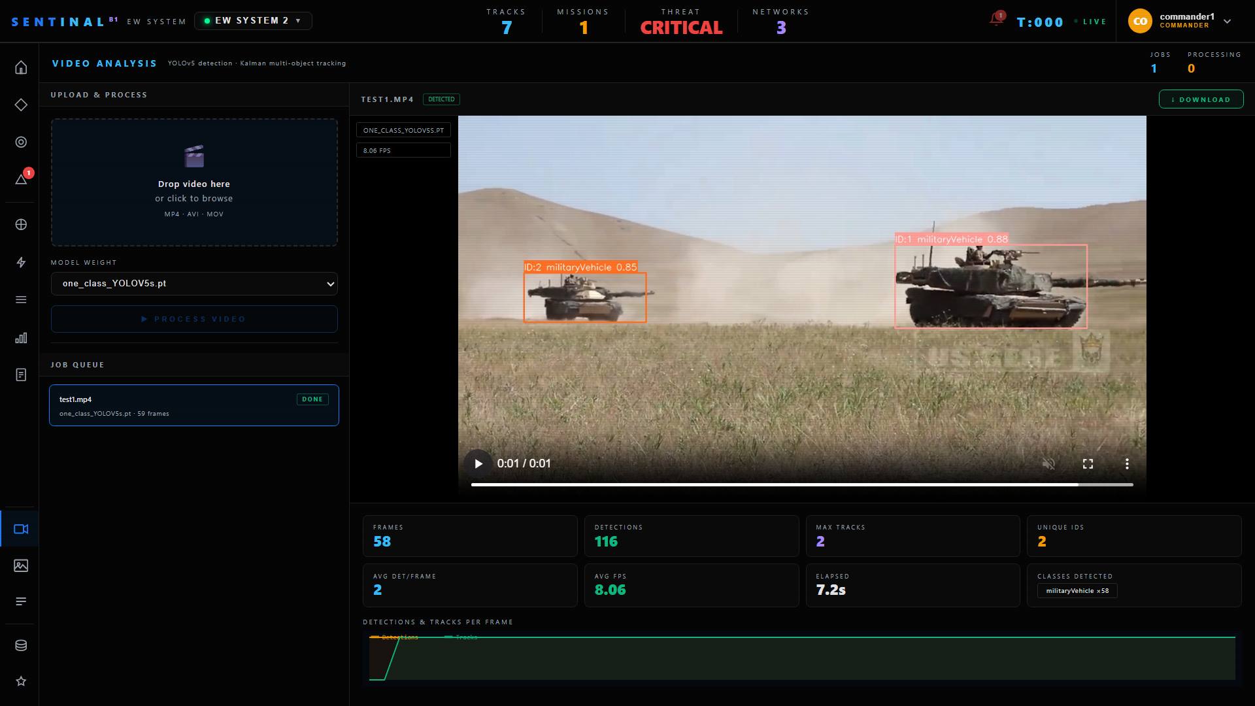Screen dimensions: 1255x706
Task: Open the image analysis sidebar icon
Action: click(21, 565)
